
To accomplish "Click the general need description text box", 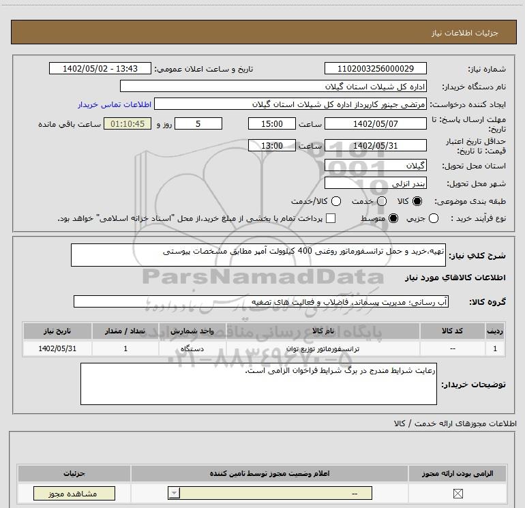I will point(258,255).
